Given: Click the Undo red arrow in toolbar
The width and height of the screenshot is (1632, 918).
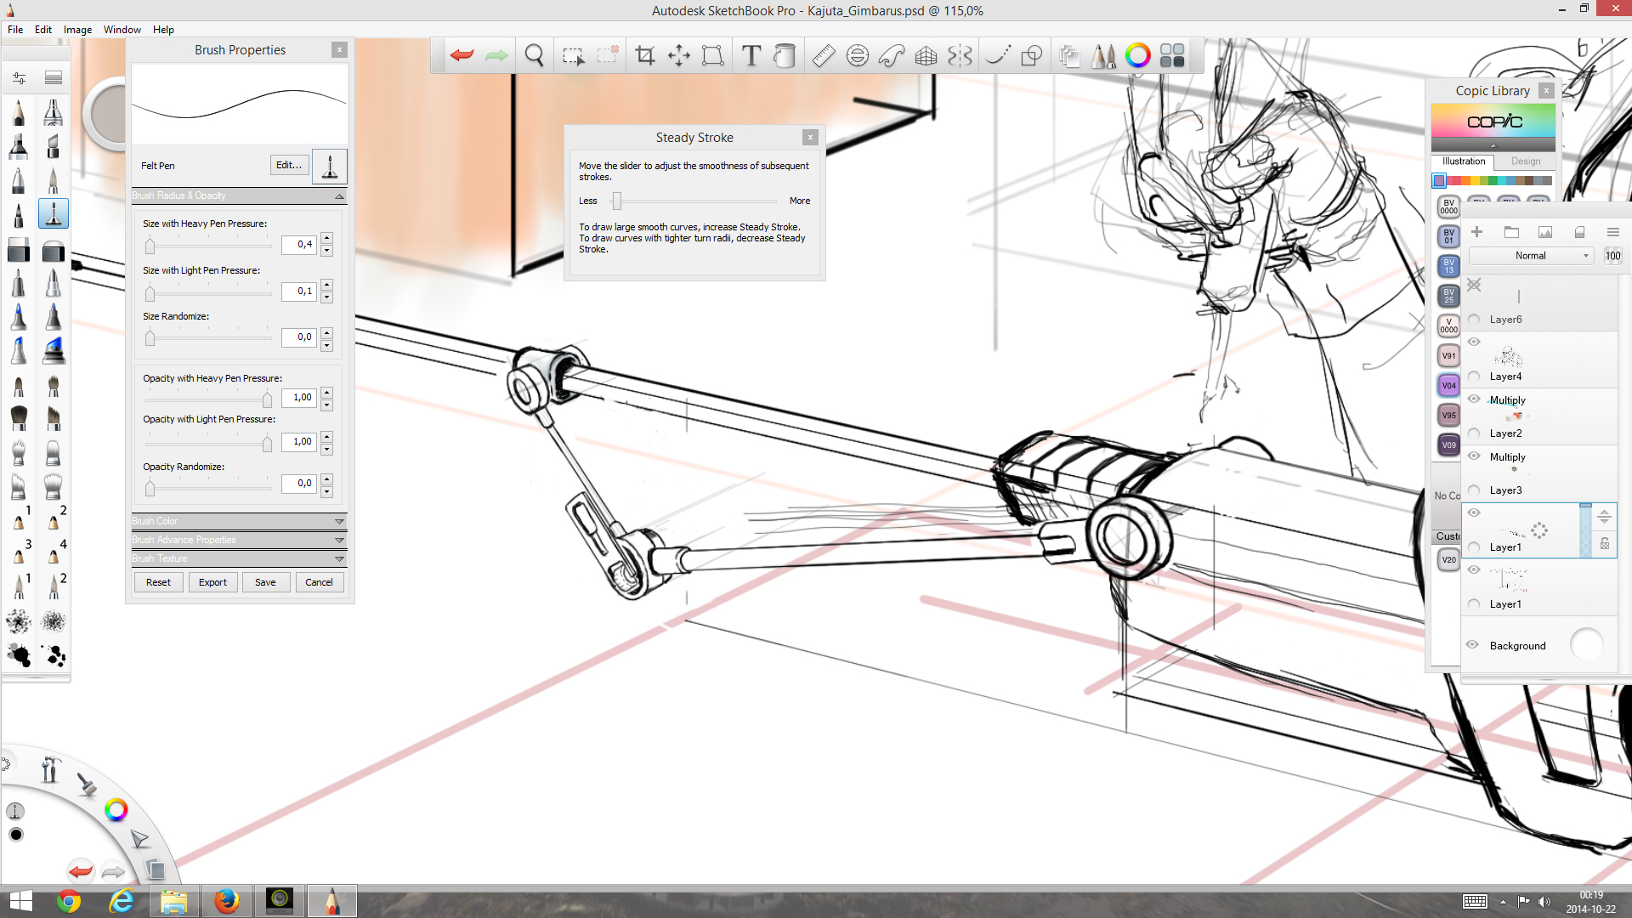Looking at the screenshot, I should pos(462,56).
